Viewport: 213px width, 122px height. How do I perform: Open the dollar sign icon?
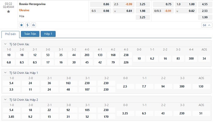tap(27, 25)
